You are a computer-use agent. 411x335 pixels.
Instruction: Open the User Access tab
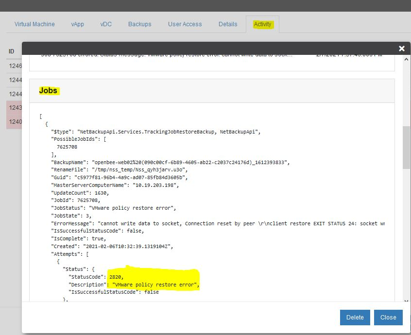coord(185,24)
